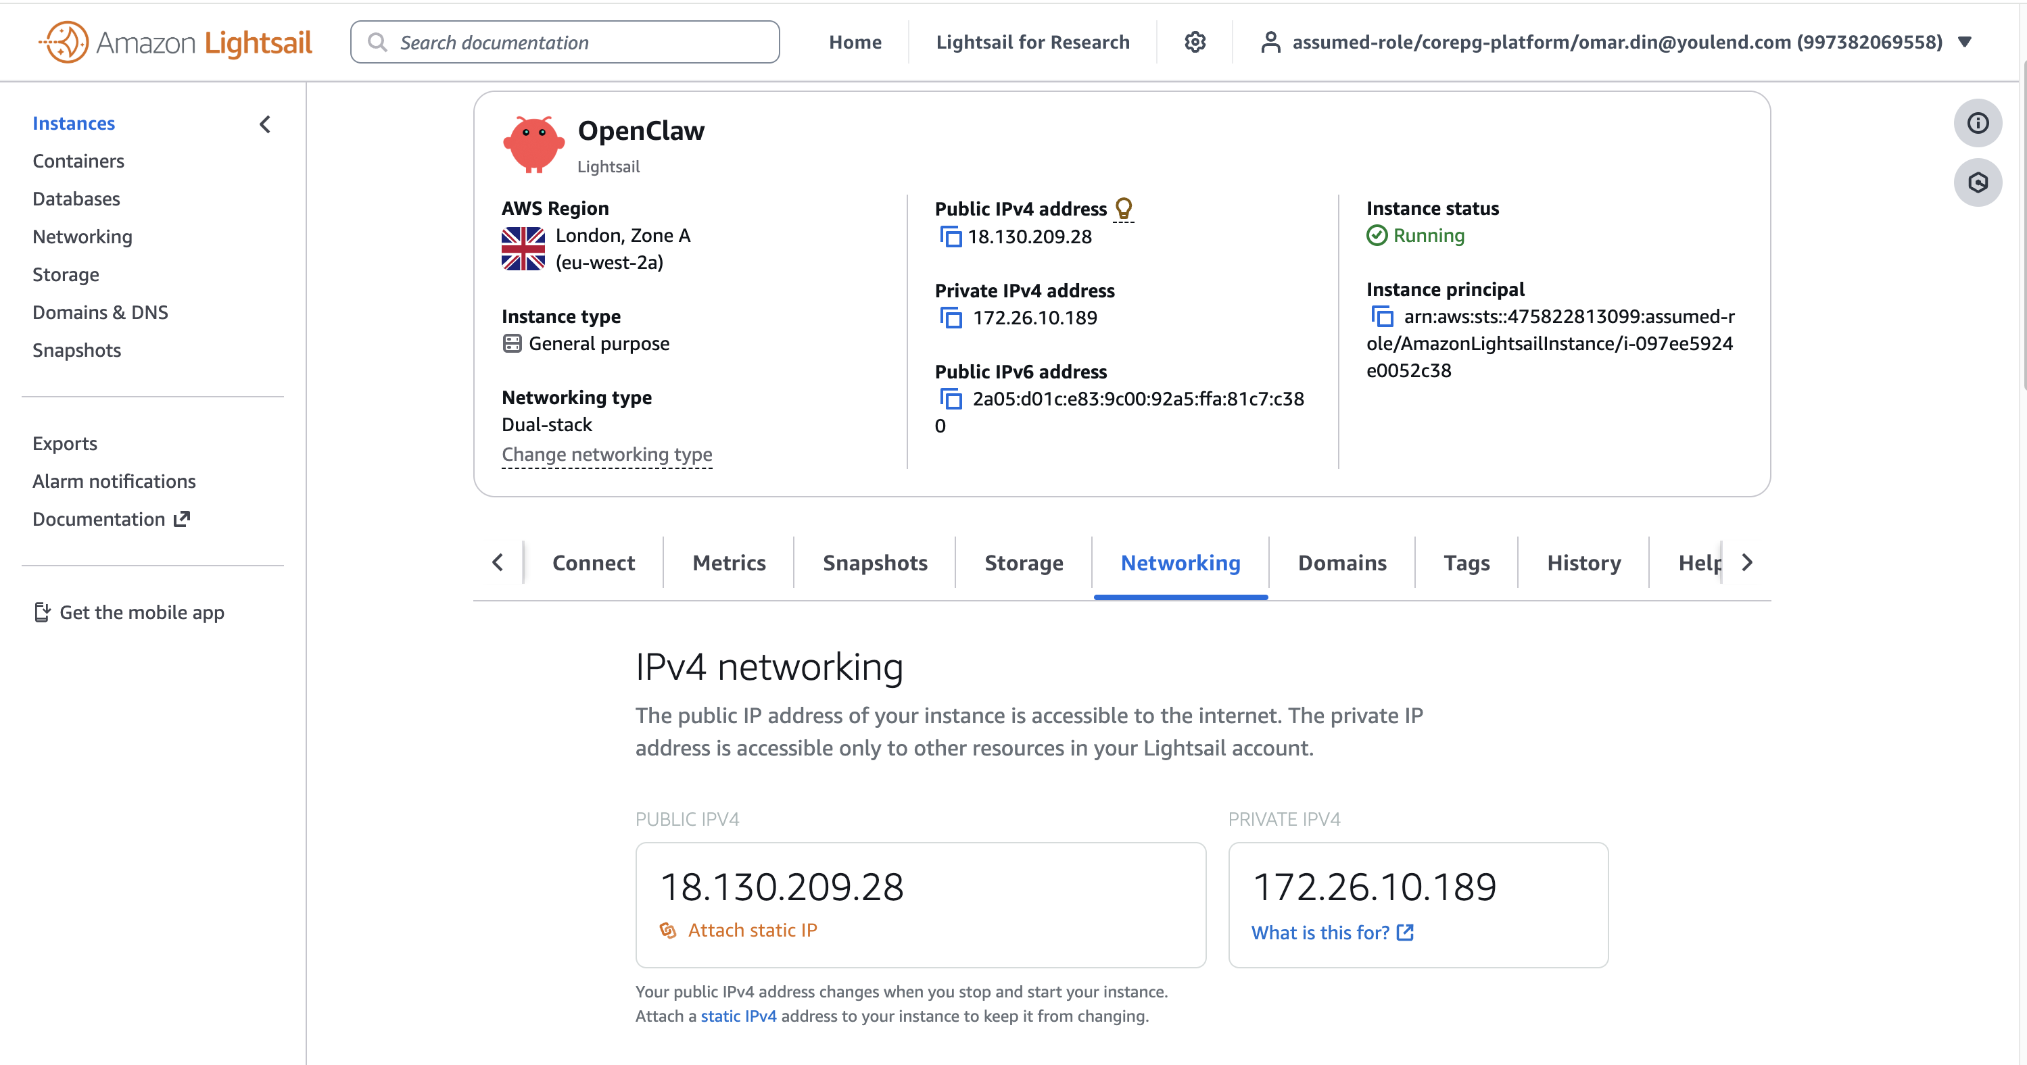Open the History tab
2027x1065 pixels.
1584,562
